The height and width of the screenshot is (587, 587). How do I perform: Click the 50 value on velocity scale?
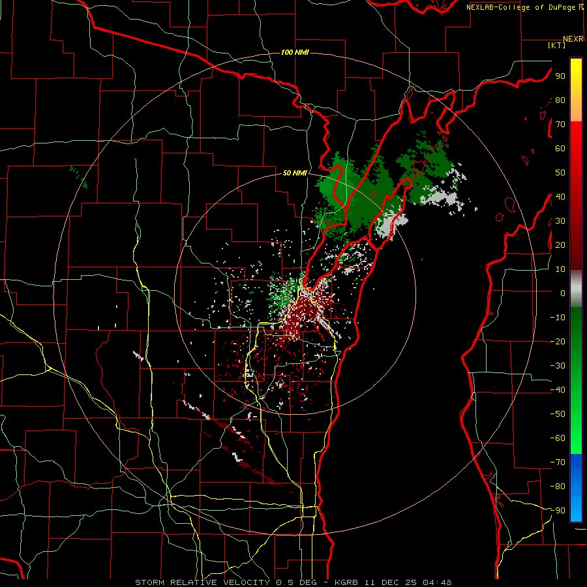point(560,173)
